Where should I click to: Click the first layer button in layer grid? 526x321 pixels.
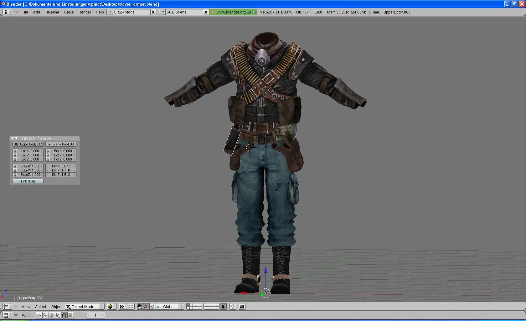click(x=188, y=305)
